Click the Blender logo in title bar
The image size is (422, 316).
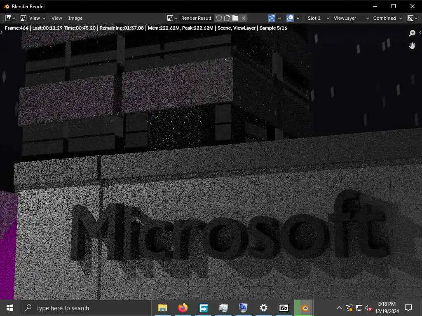pyautogui.click(x=7, y=6)
